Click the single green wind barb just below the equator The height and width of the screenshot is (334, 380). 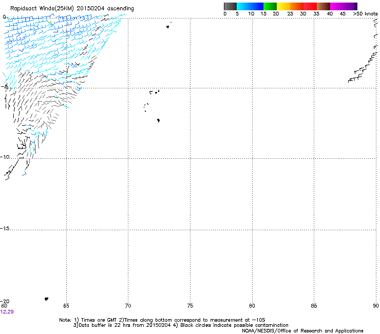tap(49, 22)
